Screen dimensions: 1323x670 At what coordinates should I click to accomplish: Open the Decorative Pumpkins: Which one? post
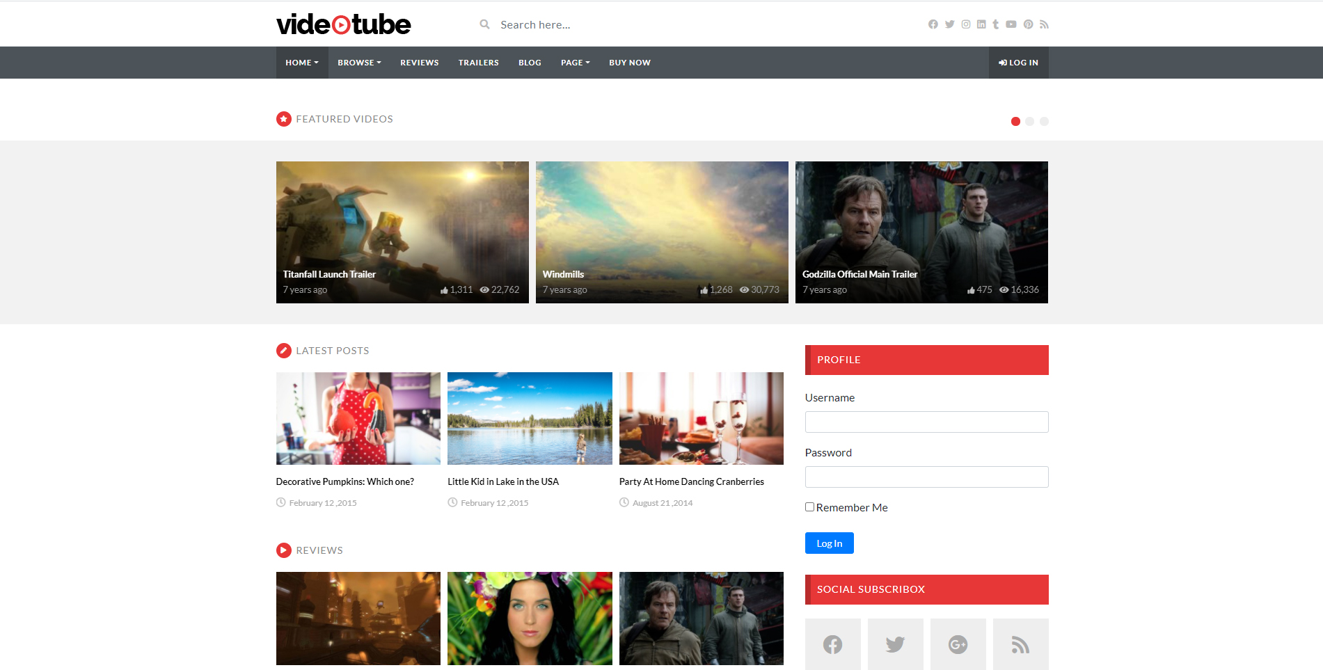click(x=344, y=481)
